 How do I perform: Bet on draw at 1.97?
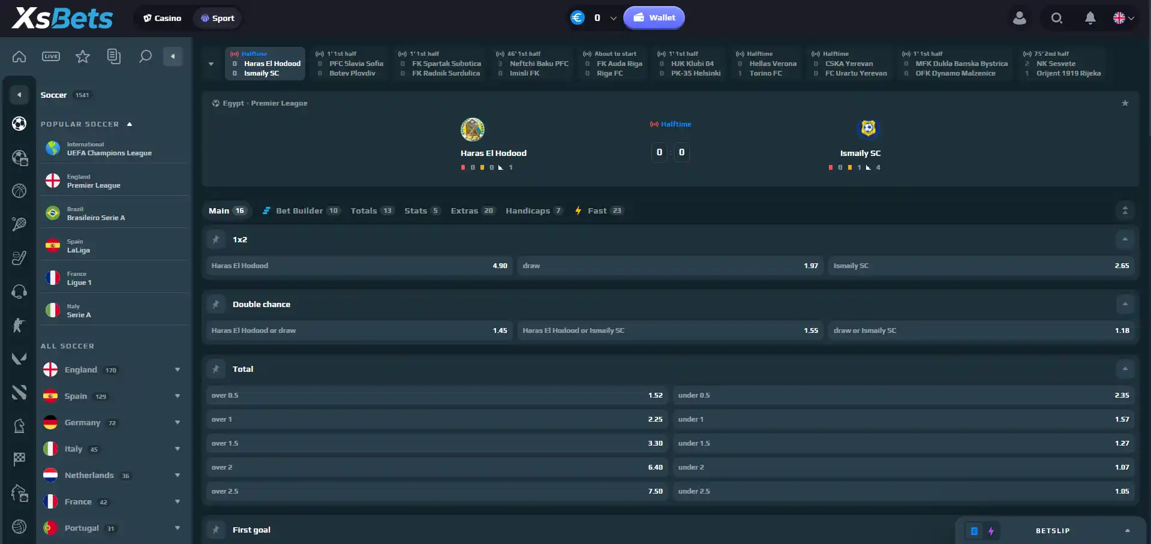pyautogui.click(x=670, y=266)
